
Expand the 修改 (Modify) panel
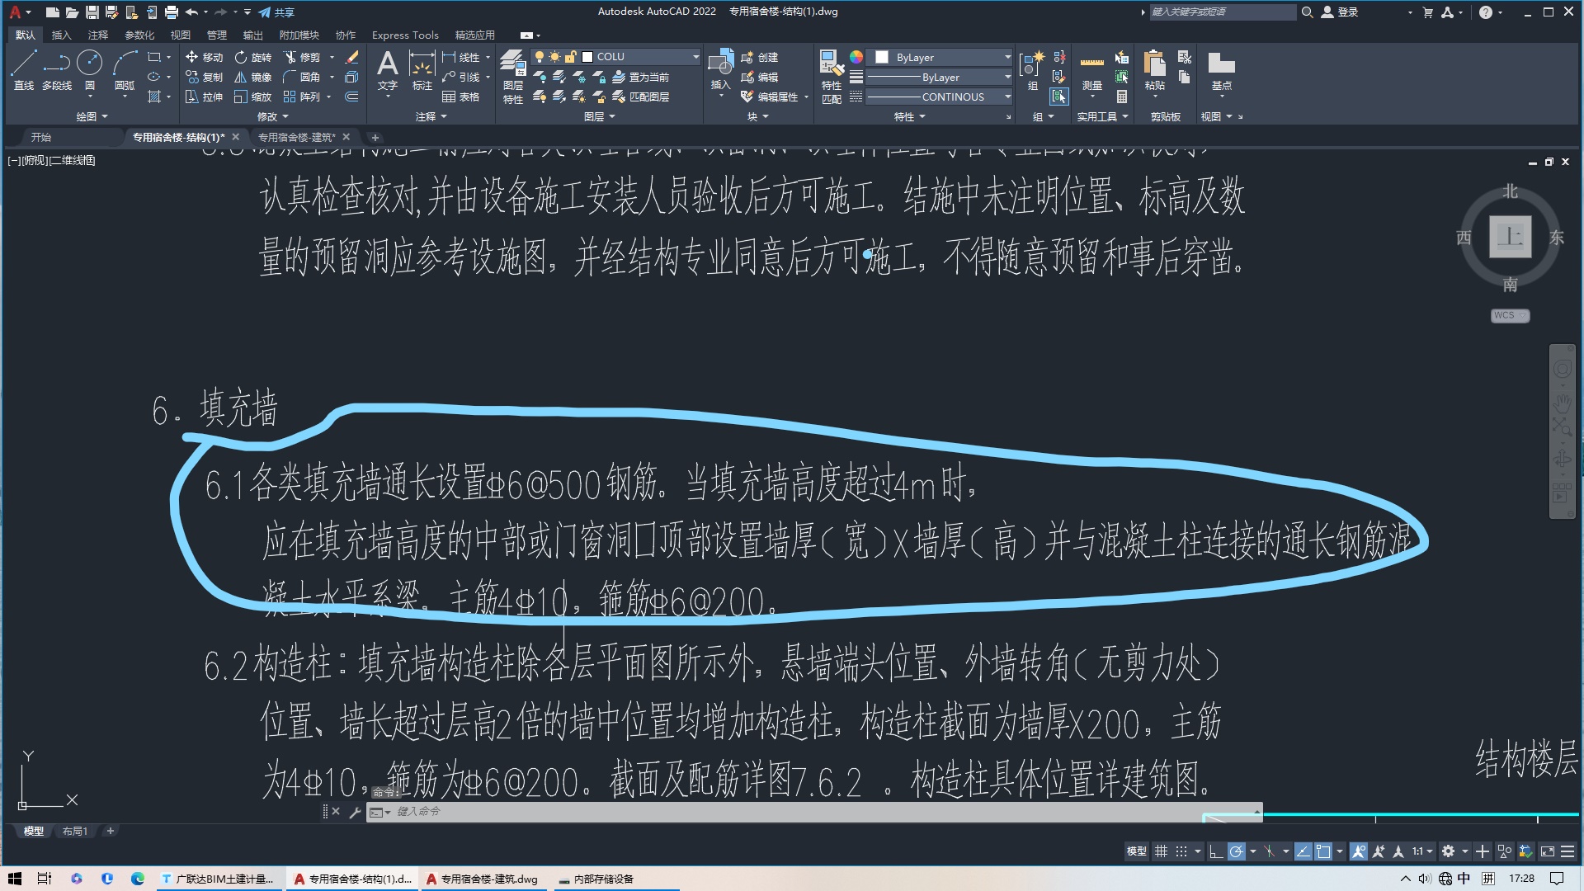[x=273, y=116]
